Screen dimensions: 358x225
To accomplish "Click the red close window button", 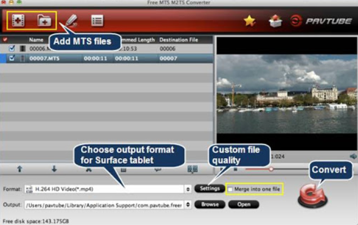I will tap(3, 2).
